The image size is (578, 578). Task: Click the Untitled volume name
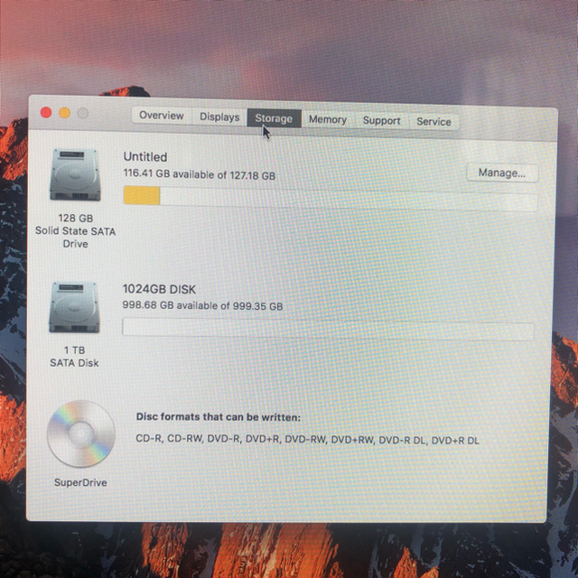pos(145,156)
